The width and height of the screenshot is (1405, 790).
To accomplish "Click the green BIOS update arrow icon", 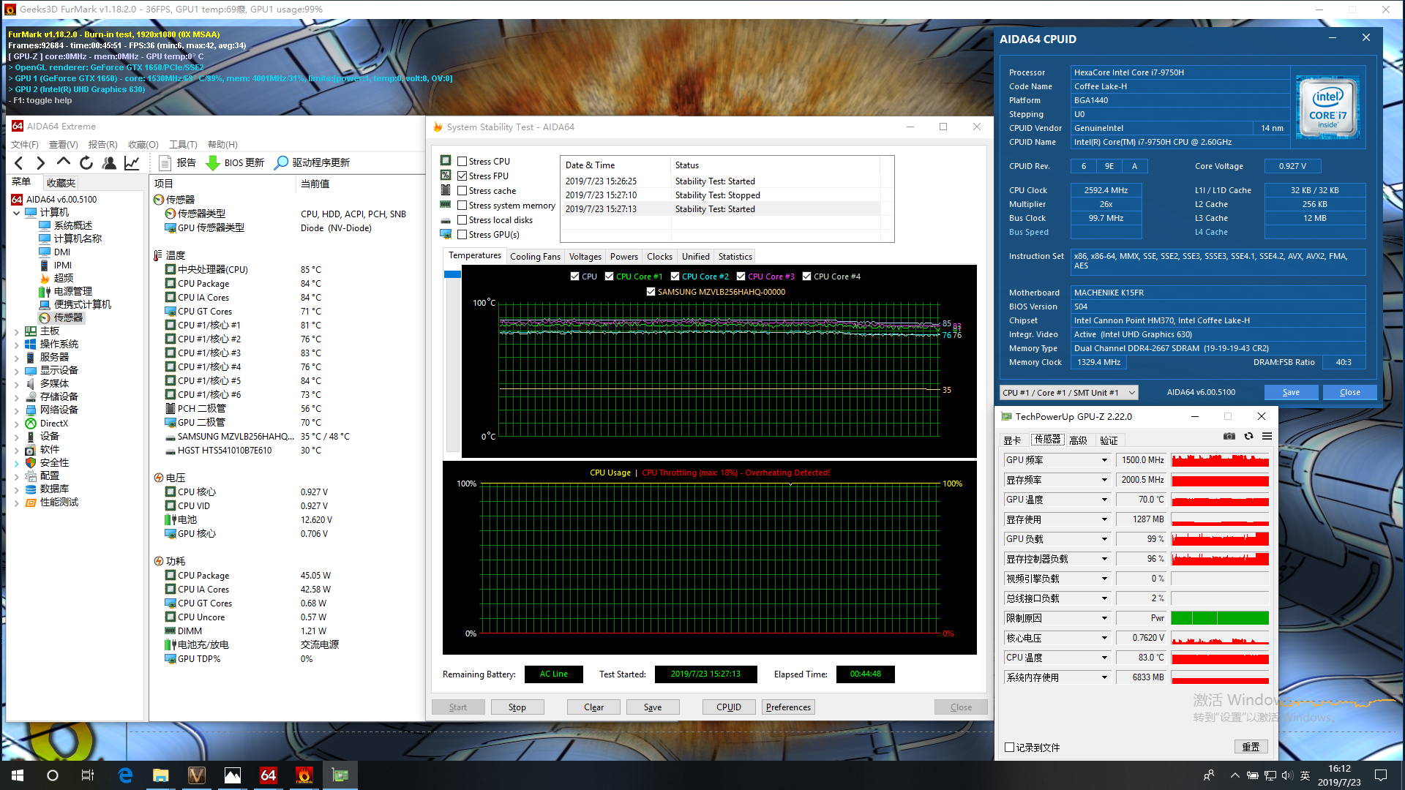I will (213, 162).
